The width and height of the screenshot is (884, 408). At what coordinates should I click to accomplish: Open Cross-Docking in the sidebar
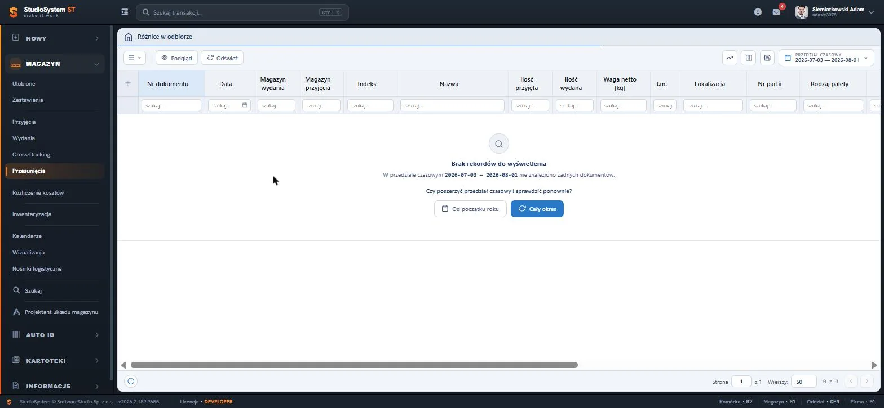[32, 154]
